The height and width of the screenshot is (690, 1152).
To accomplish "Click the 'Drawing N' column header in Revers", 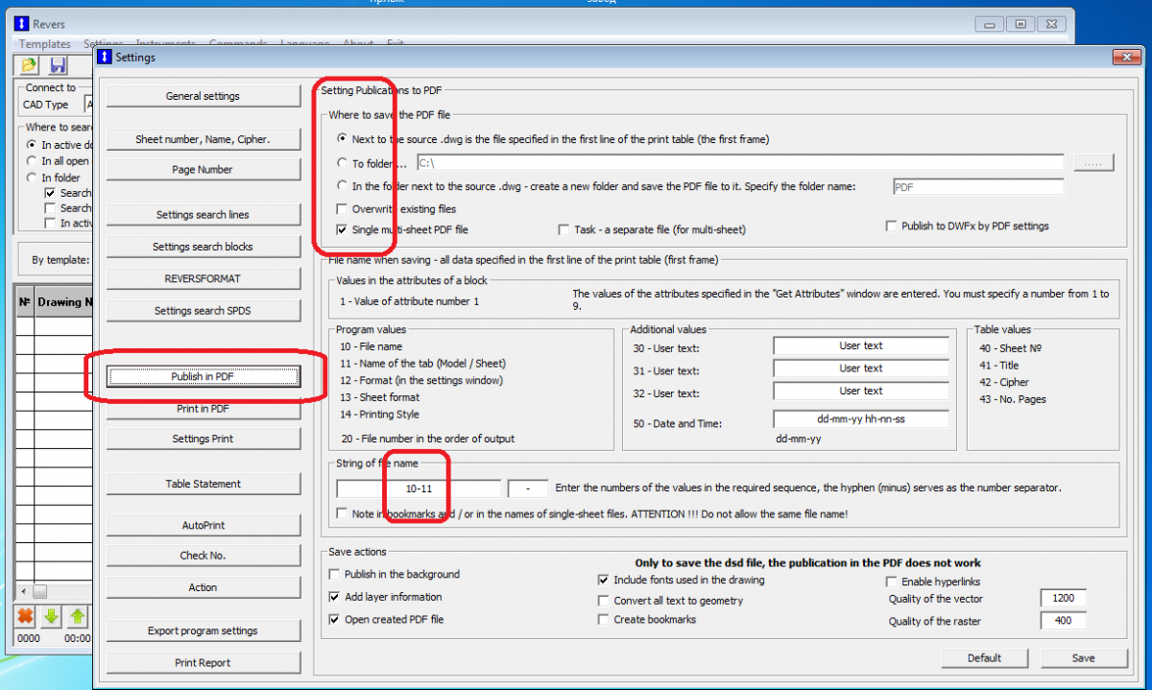I will pos(64,303).
